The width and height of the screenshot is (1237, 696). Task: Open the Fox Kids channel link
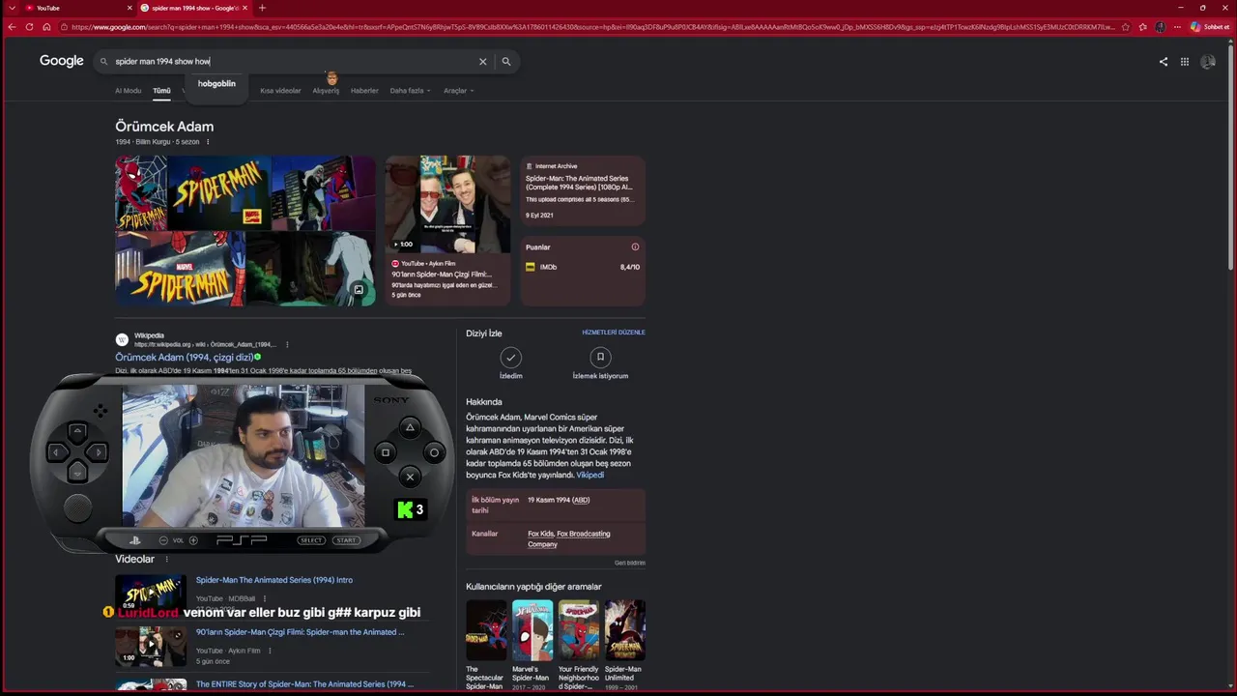tap(540, 534)
